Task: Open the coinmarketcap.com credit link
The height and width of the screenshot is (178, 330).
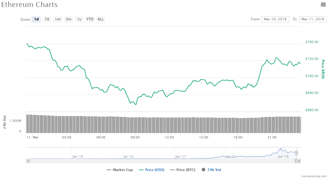Action: click(x=315, y=176)
